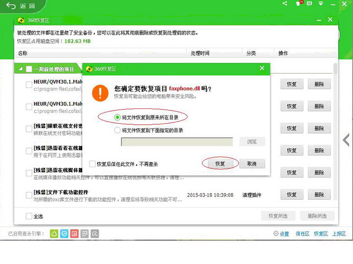
Task: Click the gear icon beside 设置
Action: [276, 233]
